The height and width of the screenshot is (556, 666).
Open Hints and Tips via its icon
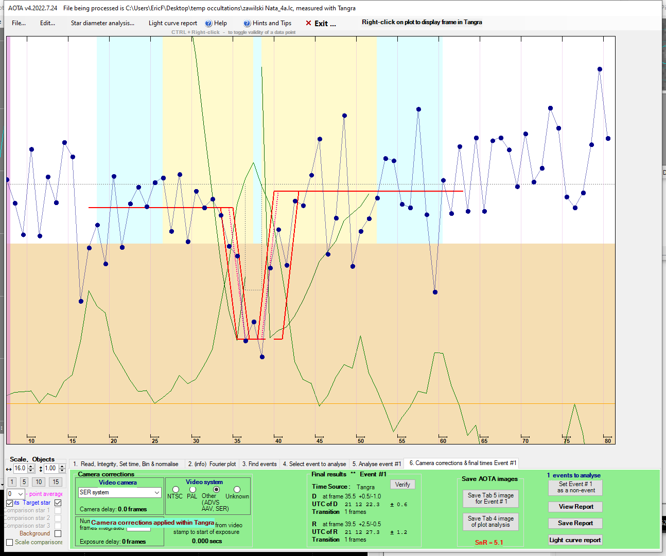click(x=247, y=23)
